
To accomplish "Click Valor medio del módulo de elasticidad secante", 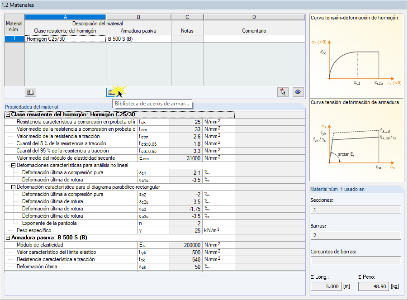I will (66, 158).
